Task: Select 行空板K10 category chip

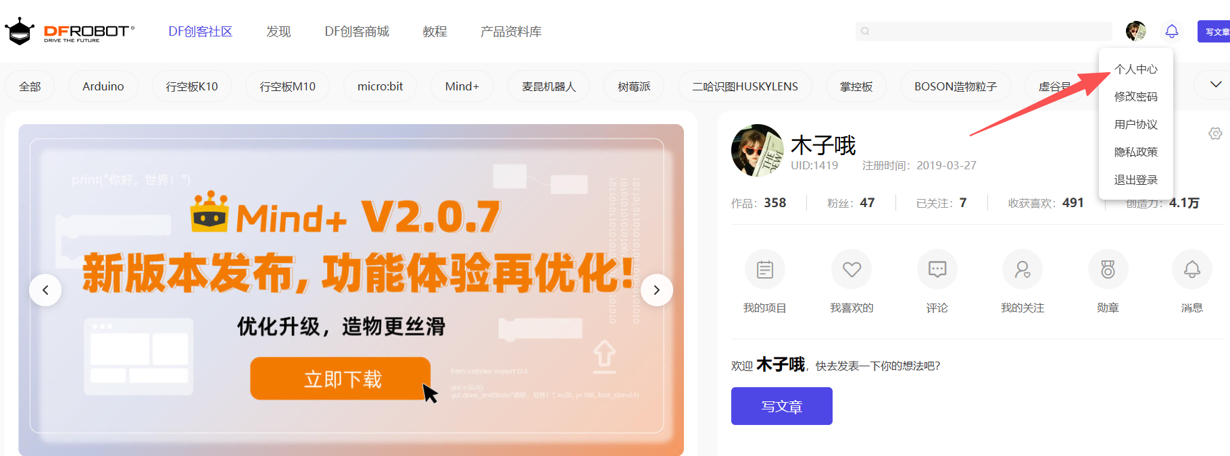Action: 192,86
